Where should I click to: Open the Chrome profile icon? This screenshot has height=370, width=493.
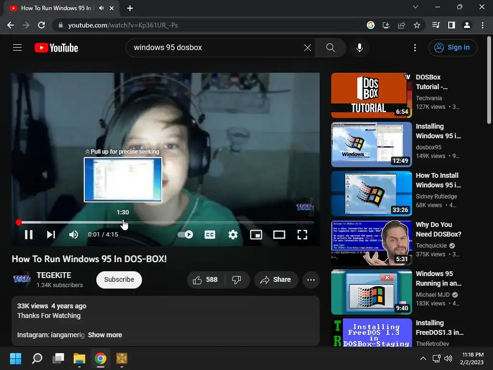467,25
